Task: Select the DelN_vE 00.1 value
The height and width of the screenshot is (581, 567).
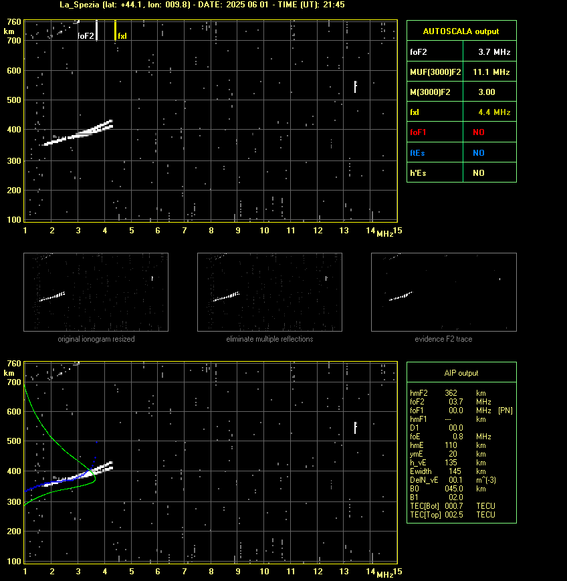Action: 455,480
